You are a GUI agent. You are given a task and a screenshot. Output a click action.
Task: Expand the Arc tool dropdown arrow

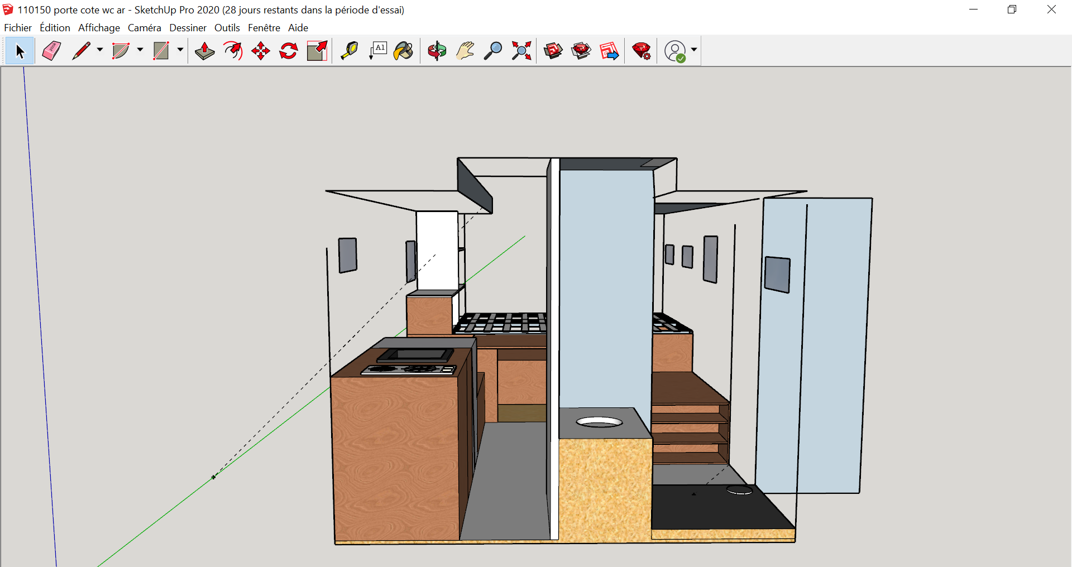[x=140, y=50]
